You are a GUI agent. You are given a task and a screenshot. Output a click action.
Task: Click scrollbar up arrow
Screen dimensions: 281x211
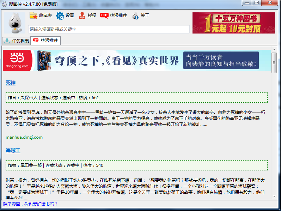(274, 49)
